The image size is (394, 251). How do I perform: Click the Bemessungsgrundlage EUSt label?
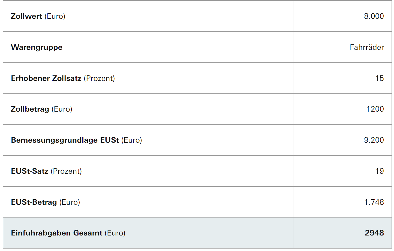65,140
